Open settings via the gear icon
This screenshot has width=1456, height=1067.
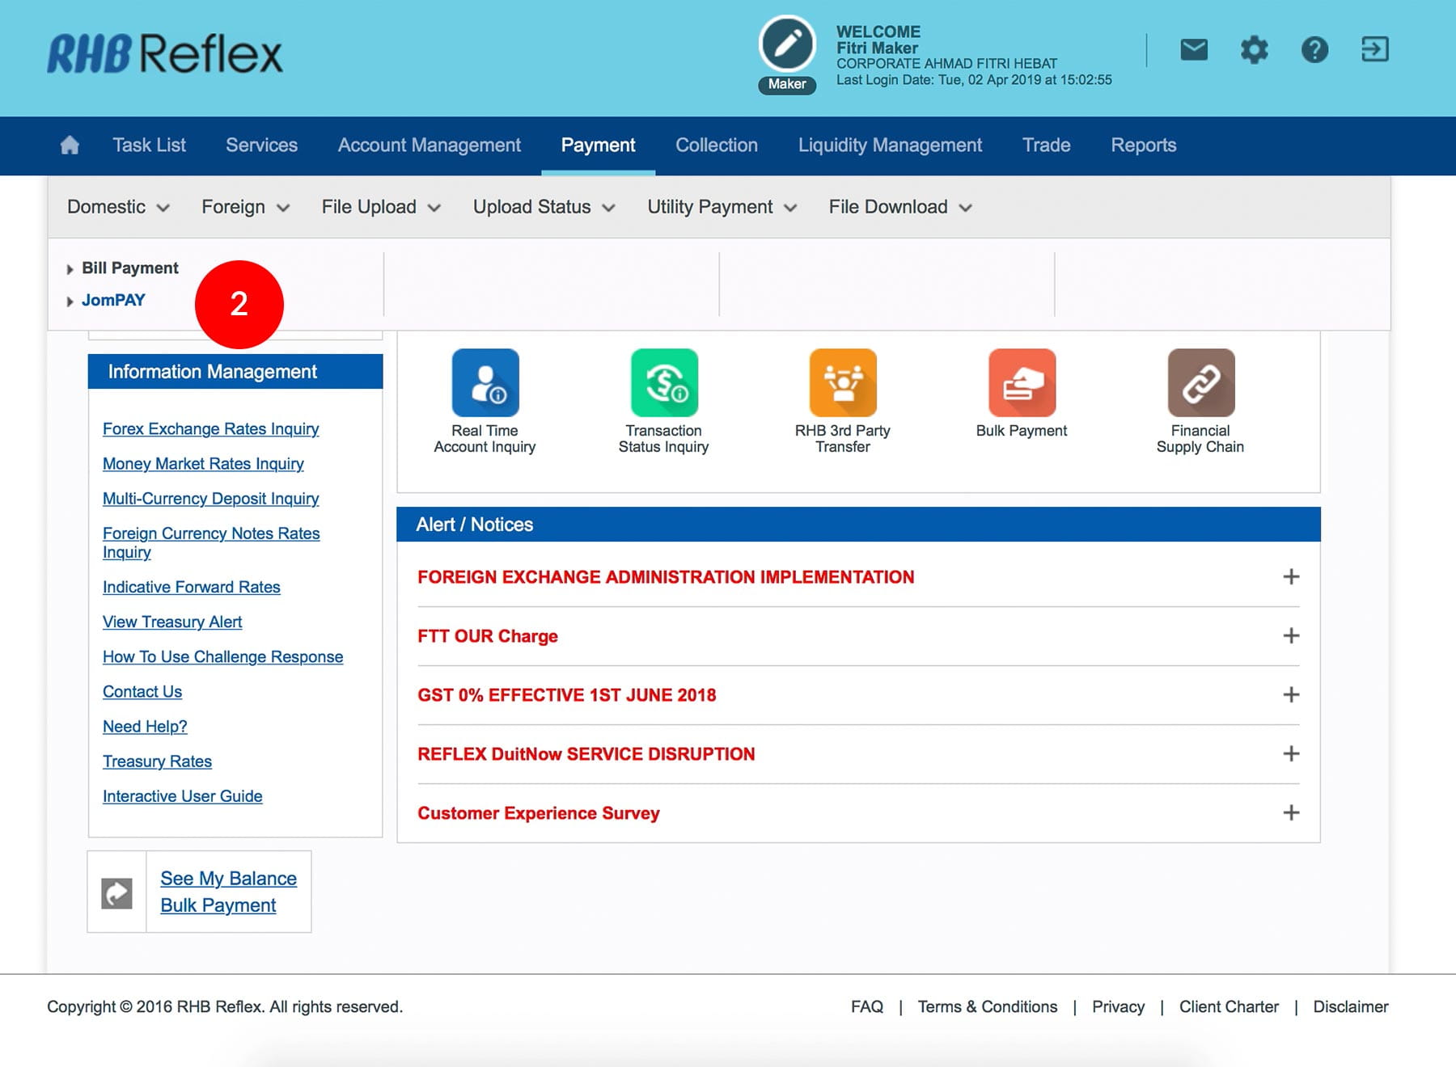tap(1254, 50)
